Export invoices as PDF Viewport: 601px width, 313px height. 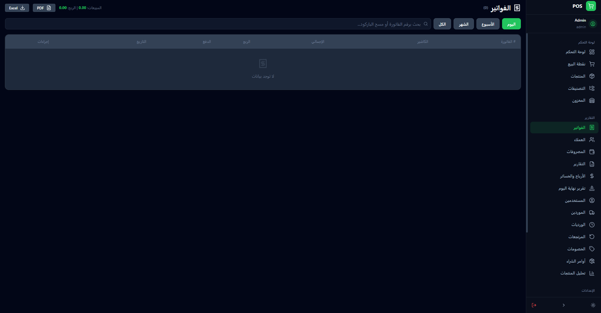click(x=44, y=8)
